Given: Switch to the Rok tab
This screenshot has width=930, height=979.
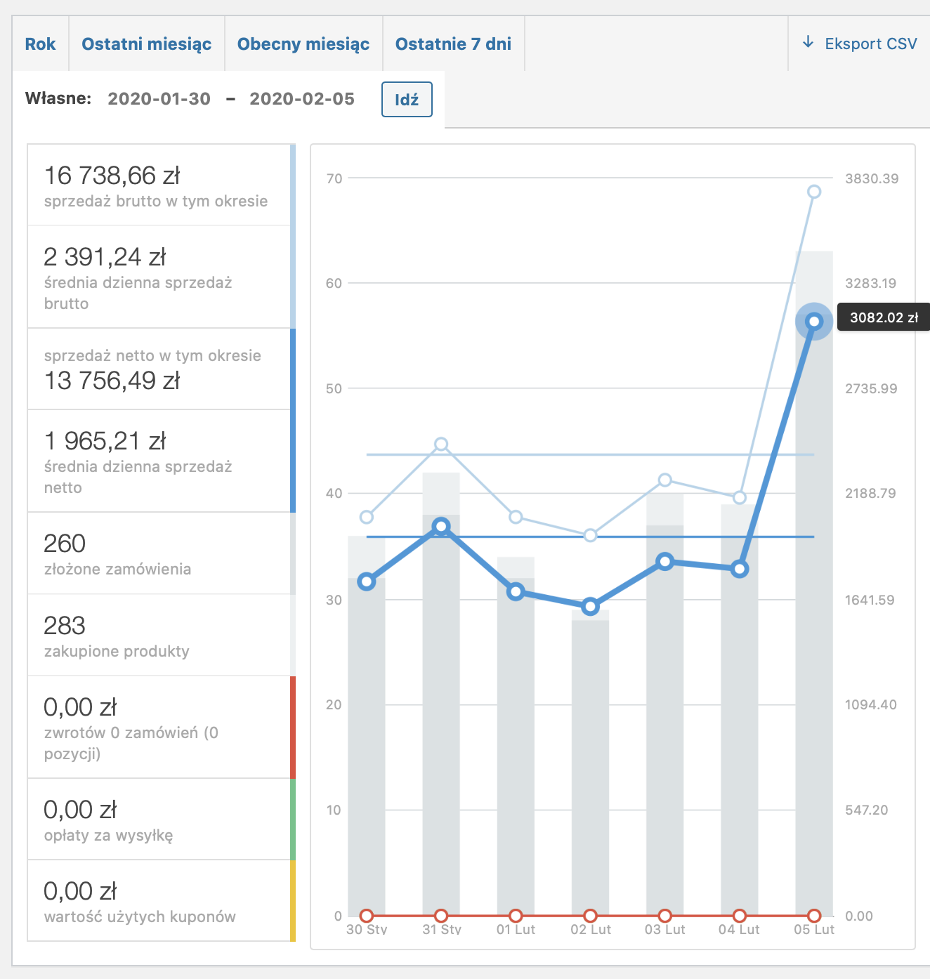Looking at the screenshot, I should (x=40, y=44).
